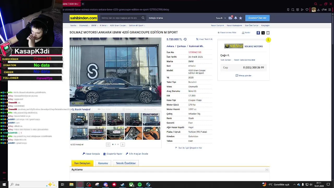The height and width of the screenshot is (188, 334).
Task: Open the browser profile avatar
Action: 314,10
